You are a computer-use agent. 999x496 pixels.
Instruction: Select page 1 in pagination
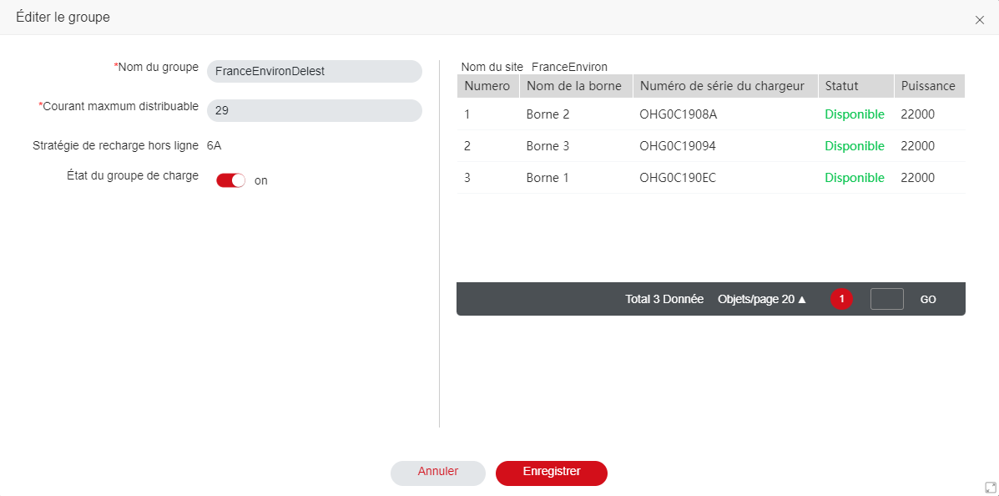click(841, 298)
